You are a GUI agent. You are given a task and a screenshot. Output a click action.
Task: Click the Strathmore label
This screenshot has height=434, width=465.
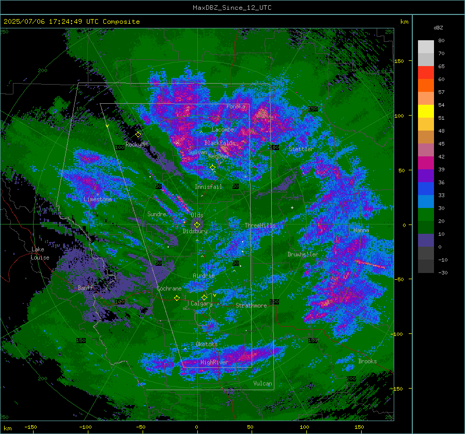pos(251,306)
